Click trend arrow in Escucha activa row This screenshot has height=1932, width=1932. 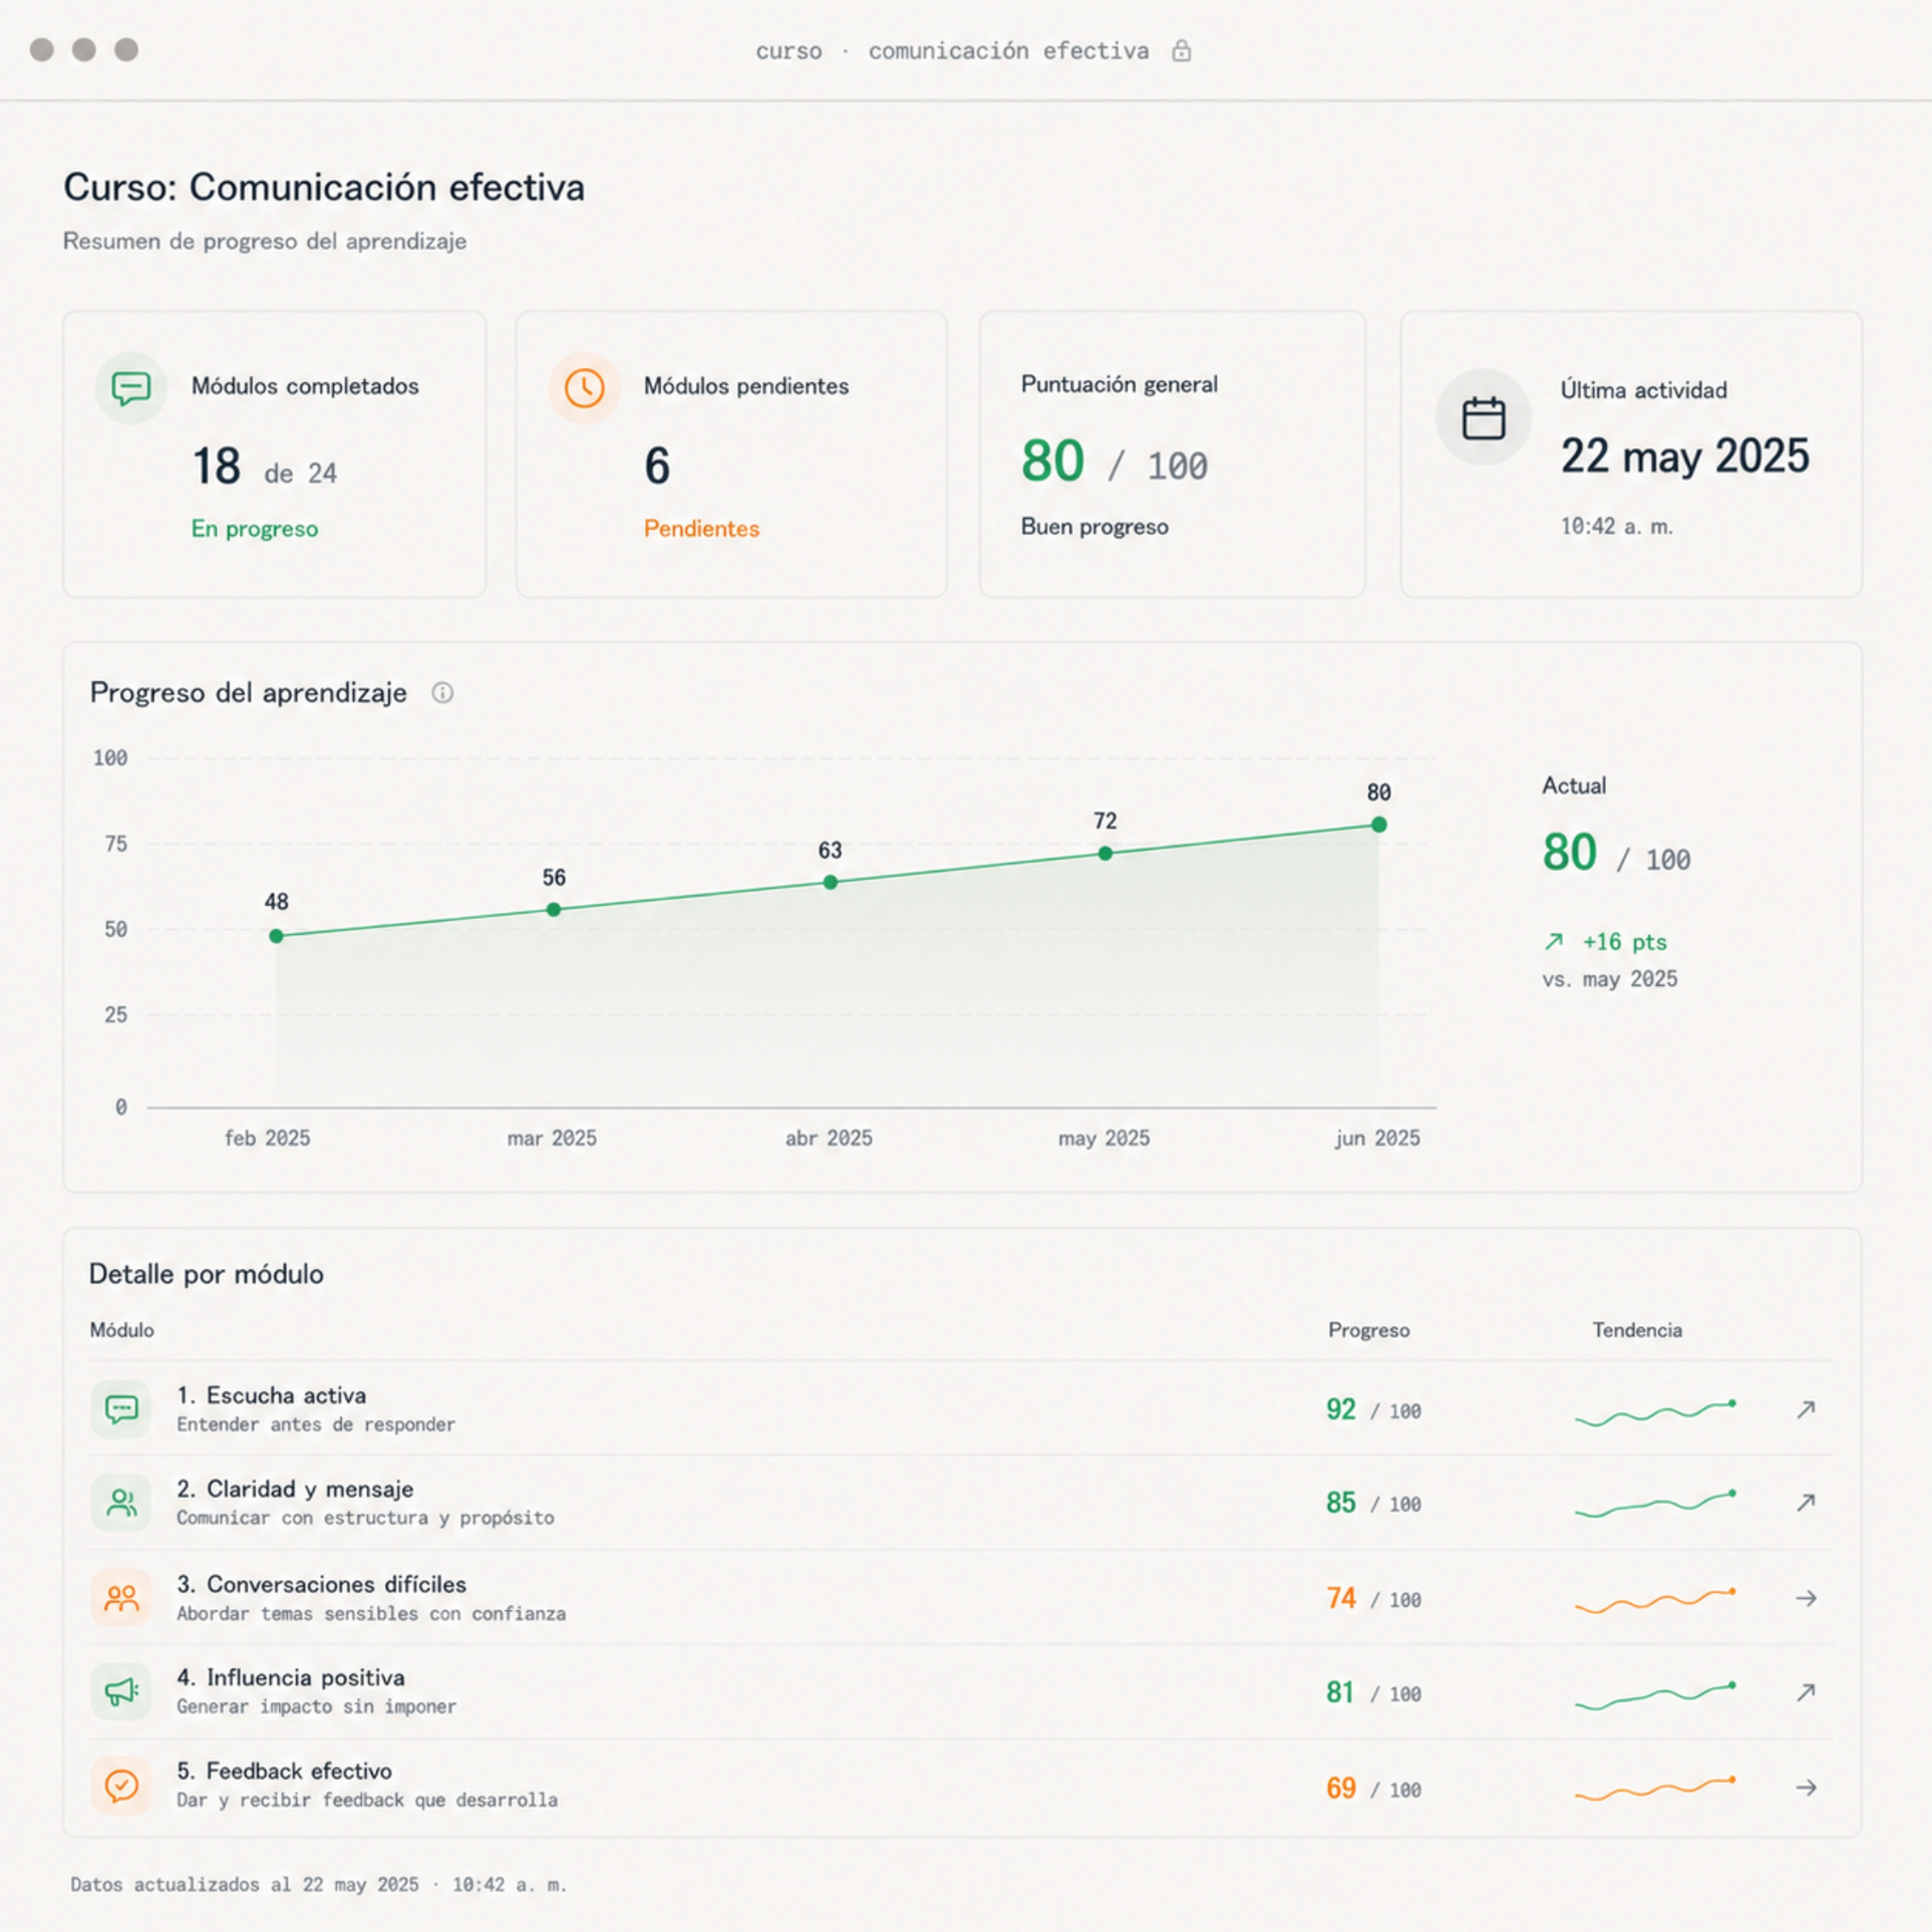tap(1805, 1409)
